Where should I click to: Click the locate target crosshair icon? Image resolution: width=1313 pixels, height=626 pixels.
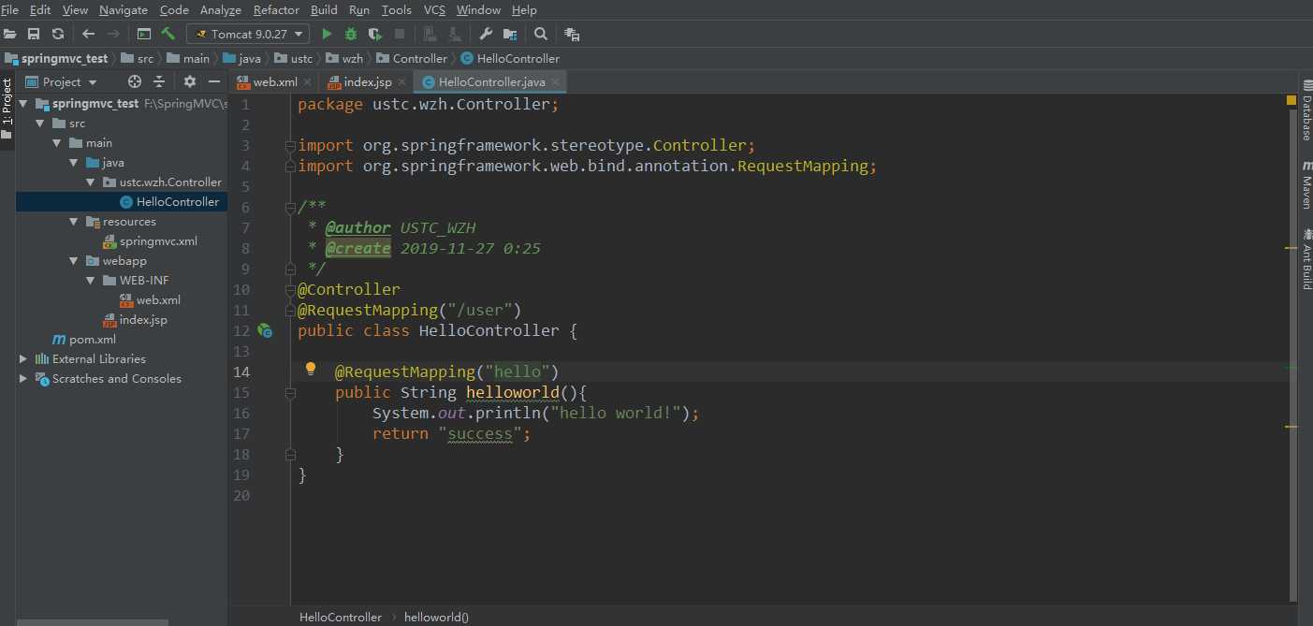pyautogui.click(x=135, y=81)
